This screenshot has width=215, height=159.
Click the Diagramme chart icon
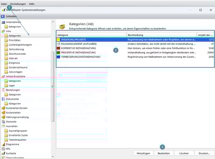coord(3,144)
